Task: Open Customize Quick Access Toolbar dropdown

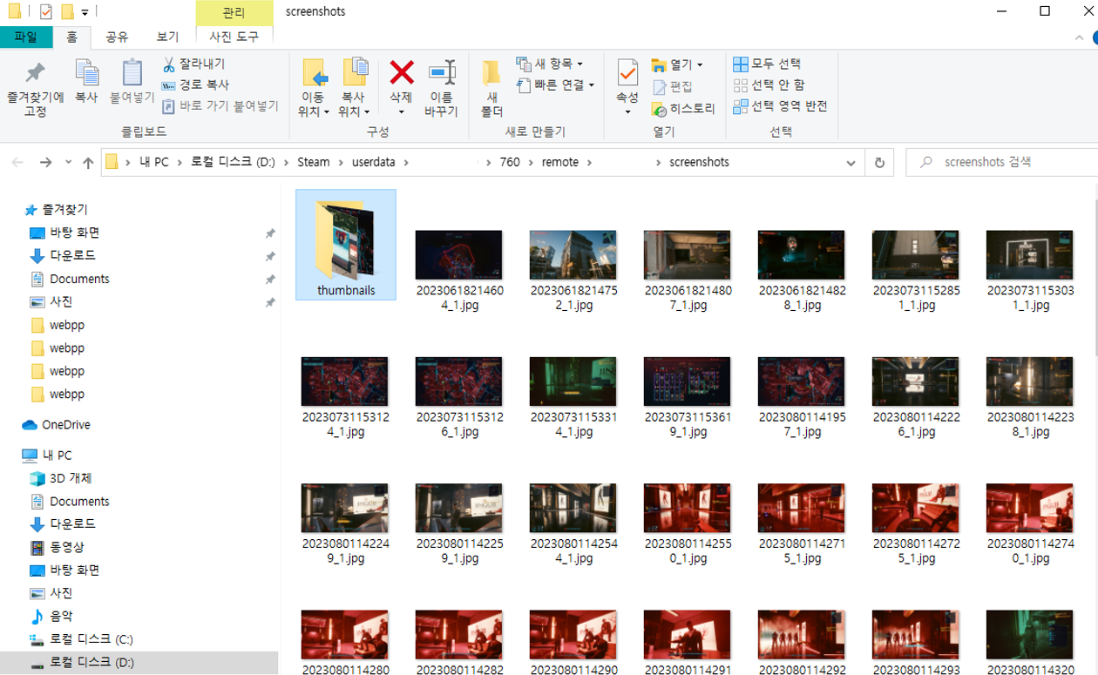Action: (x=85, y=12)
